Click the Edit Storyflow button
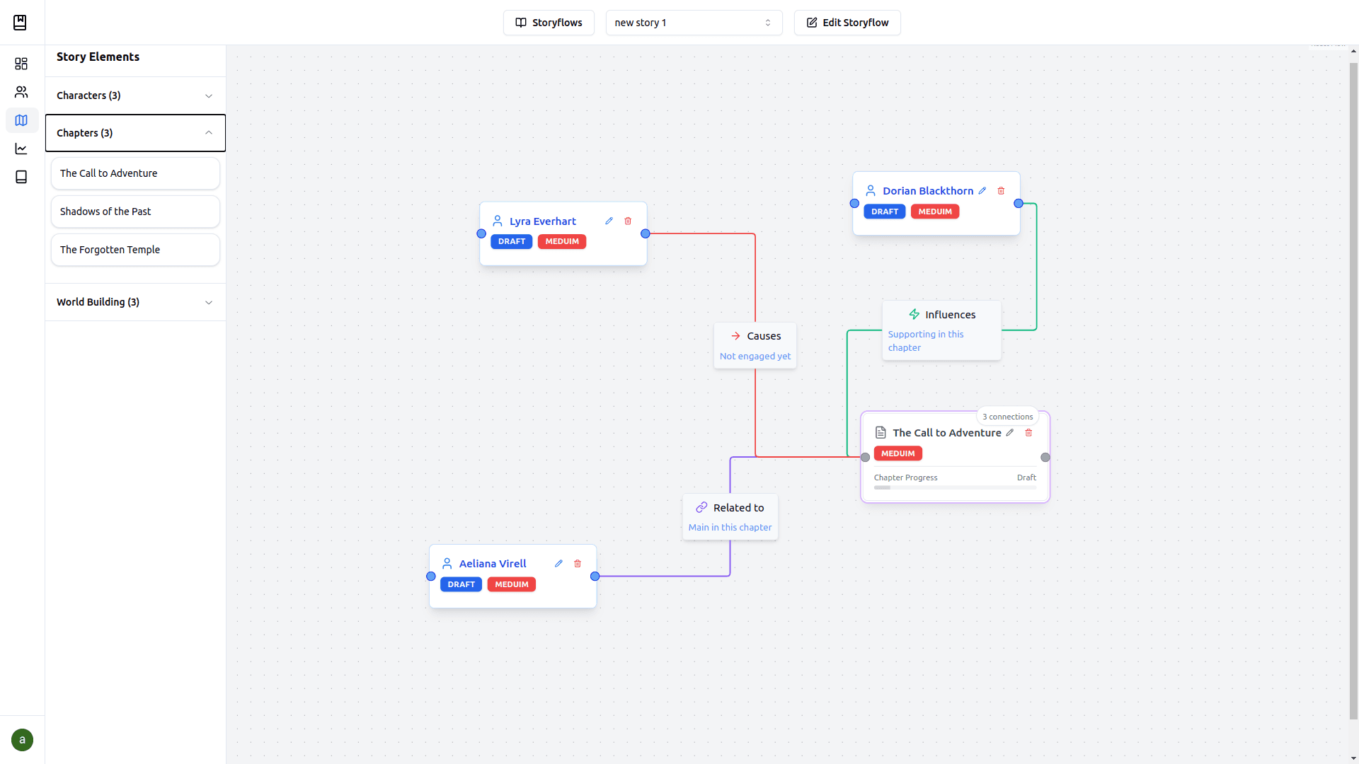Viewport: 1359px width, 764px height. click(847, 23)
